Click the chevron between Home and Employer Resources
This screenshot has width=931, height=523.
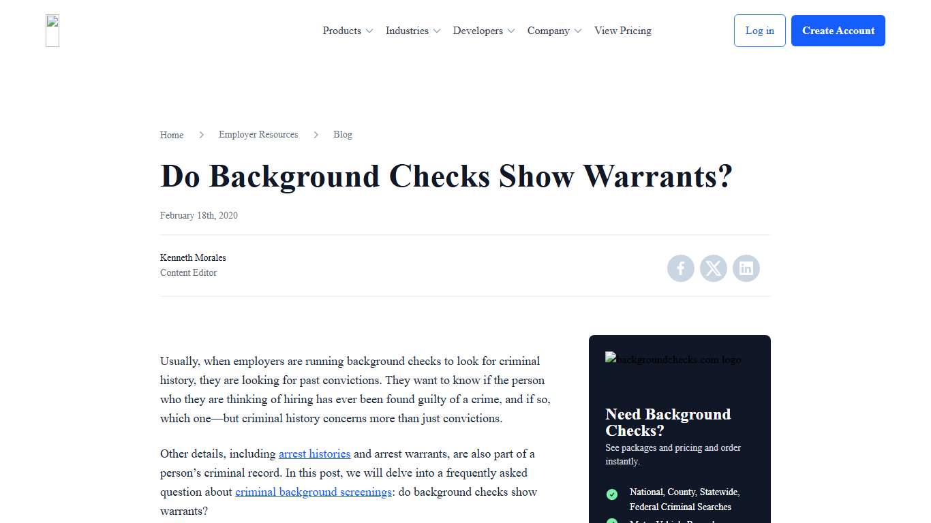(x=201, y=135)
